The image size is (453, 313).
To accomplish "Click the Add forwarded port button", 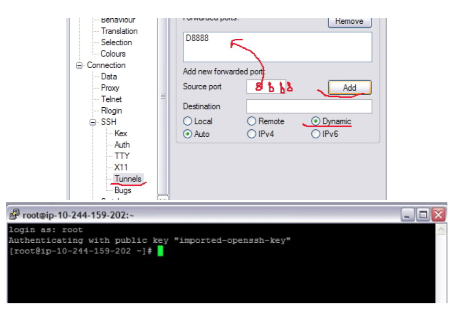I will 350,87.
